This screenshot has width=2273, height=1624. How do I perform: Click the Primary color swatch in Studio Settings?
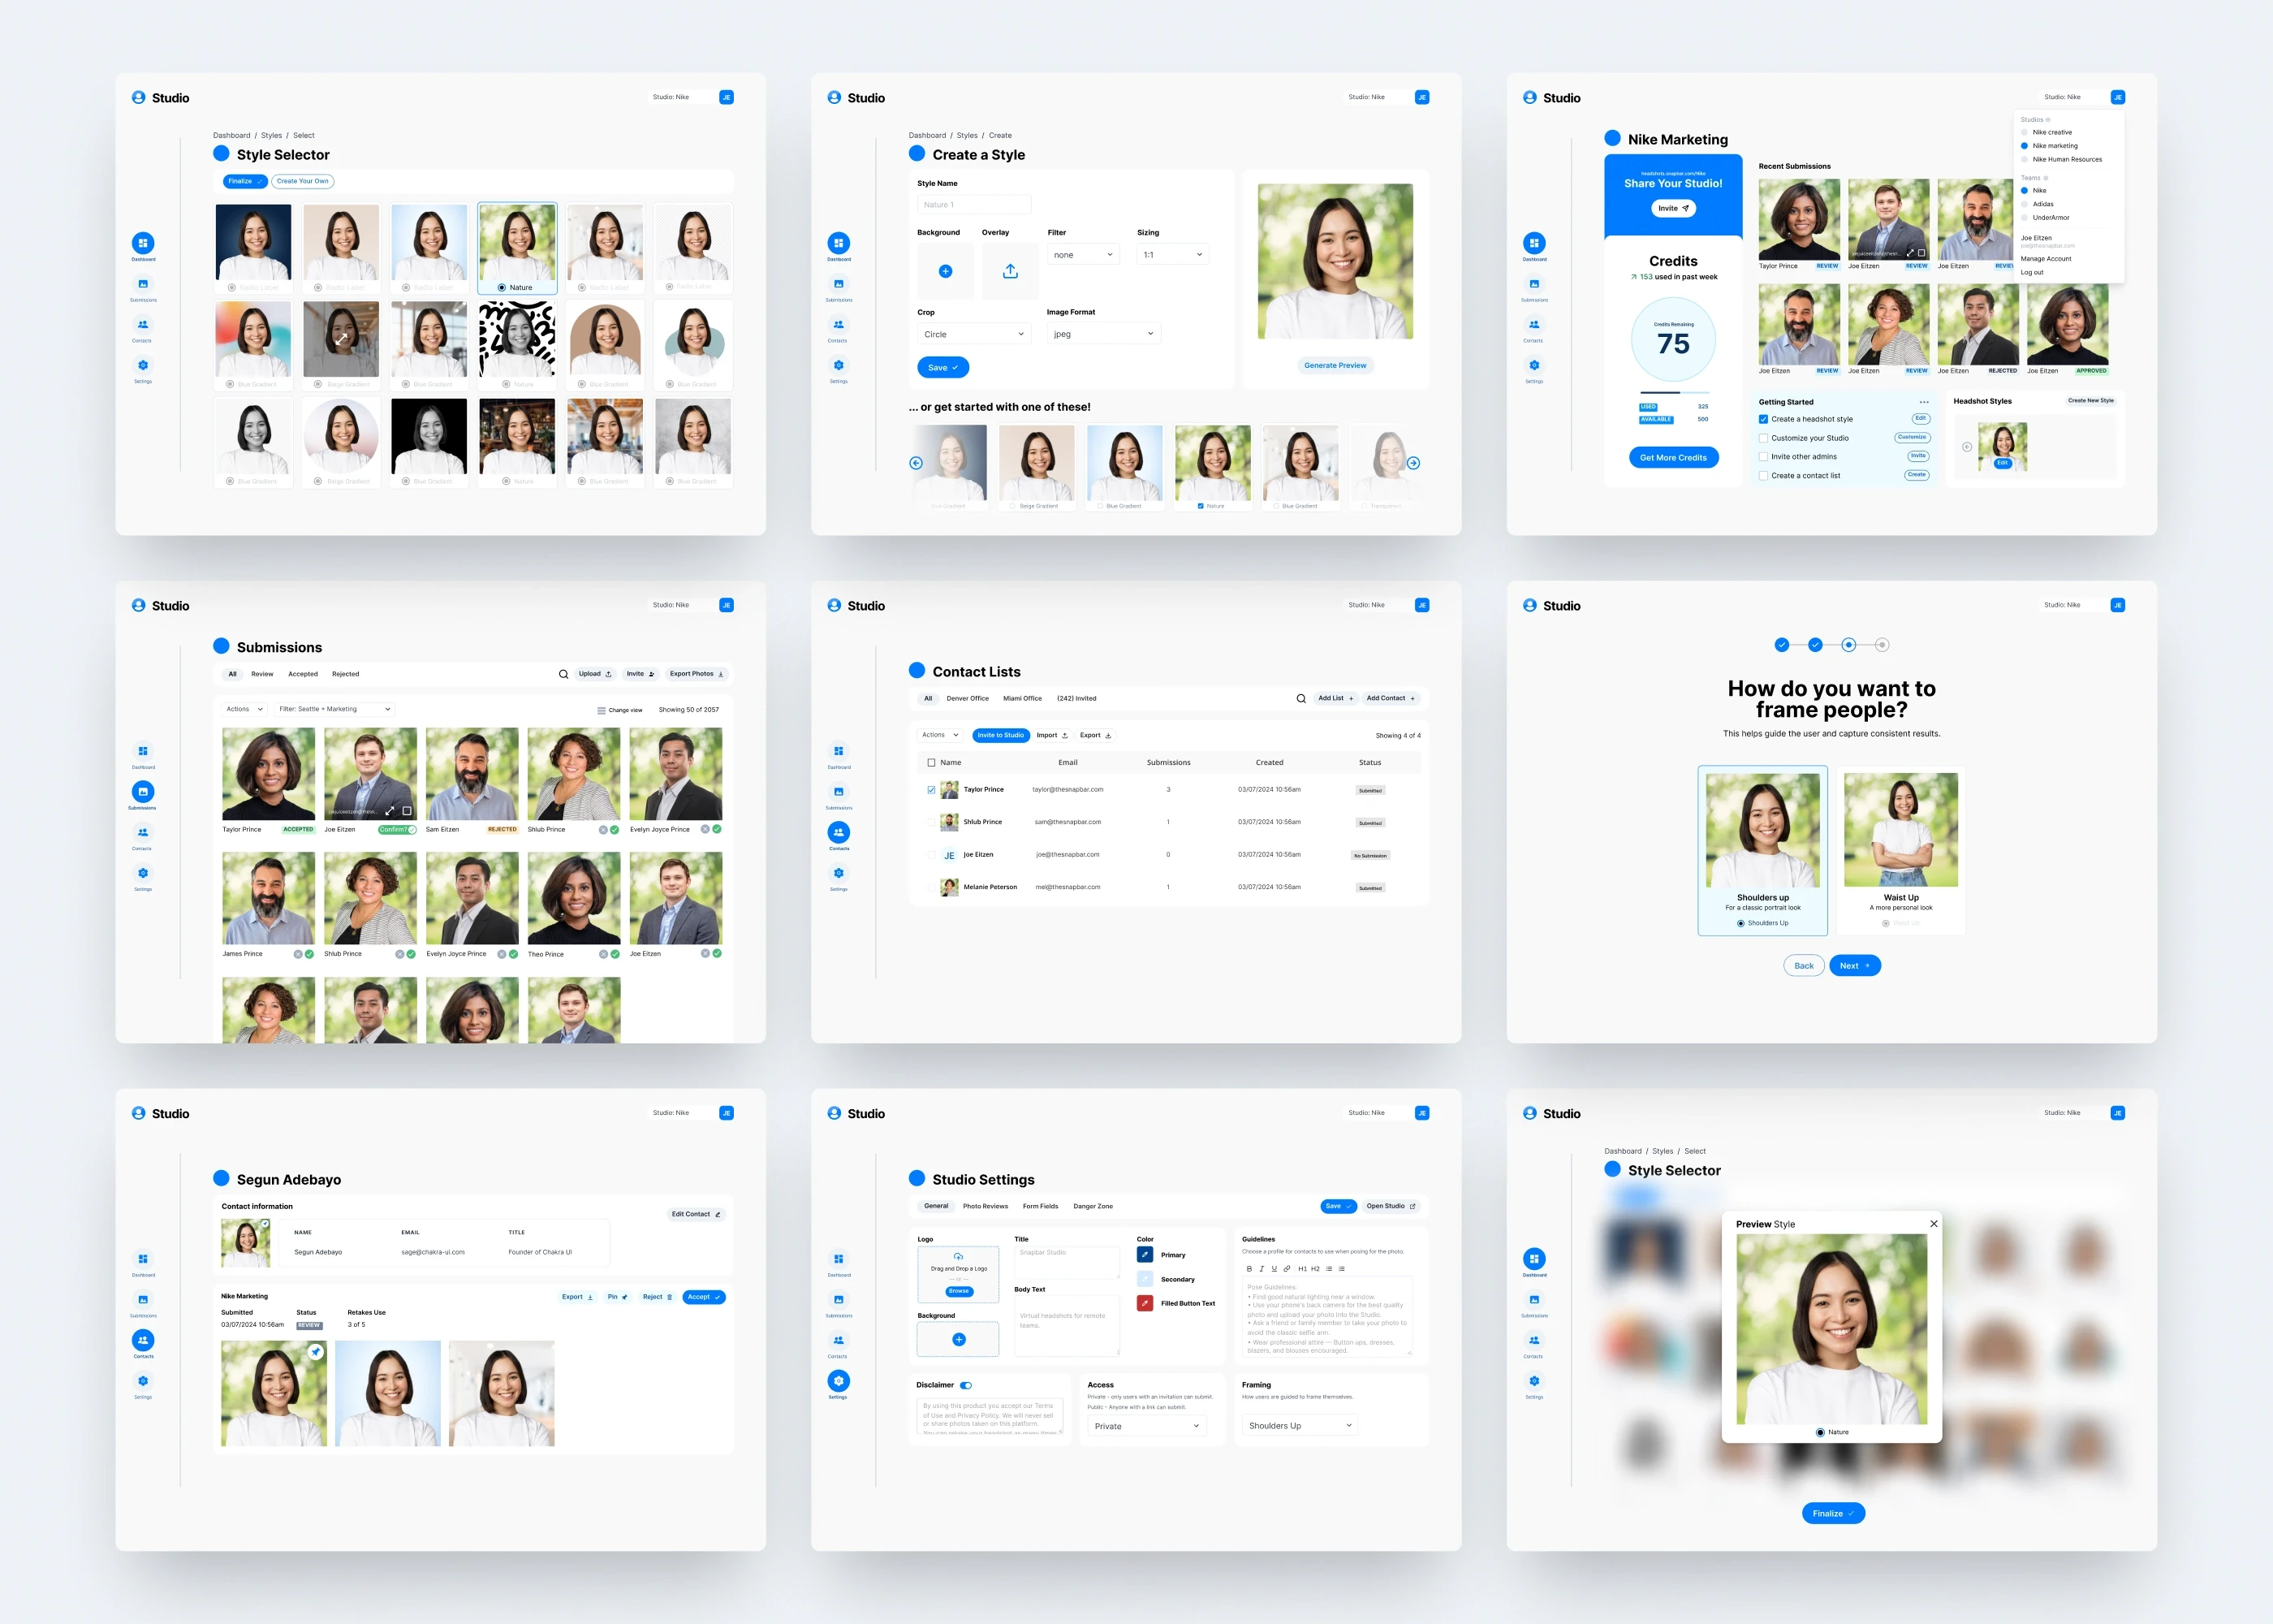click(x=1145, y=1255)
